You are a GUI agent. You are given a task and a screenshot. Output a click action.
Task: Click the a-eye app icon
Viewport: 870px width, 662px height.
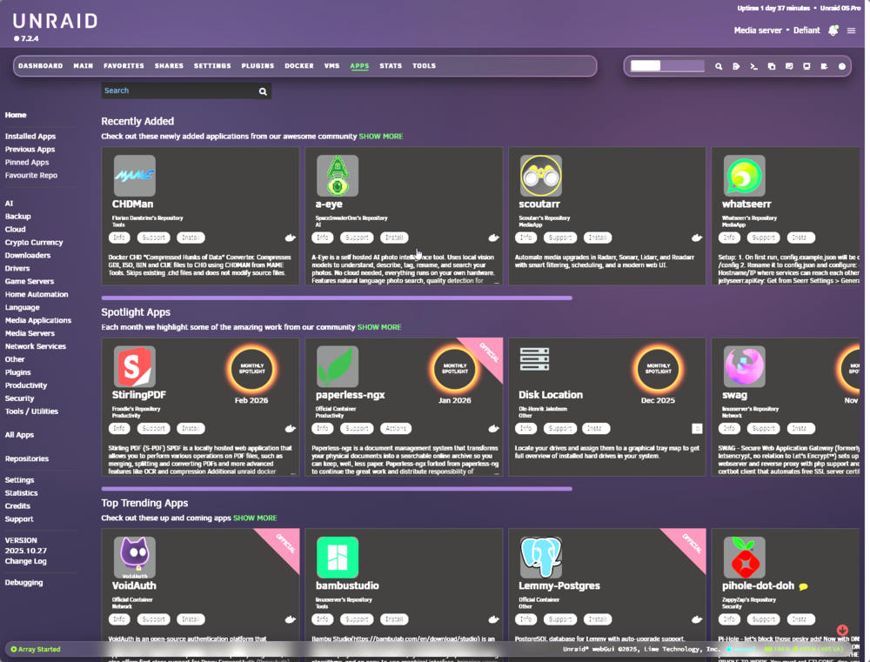[338, 176]
